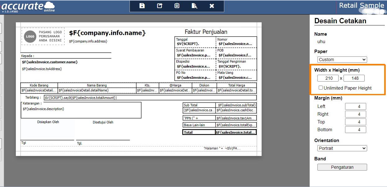
Task: Click the Save floppy disk icon
Action: 142,6
